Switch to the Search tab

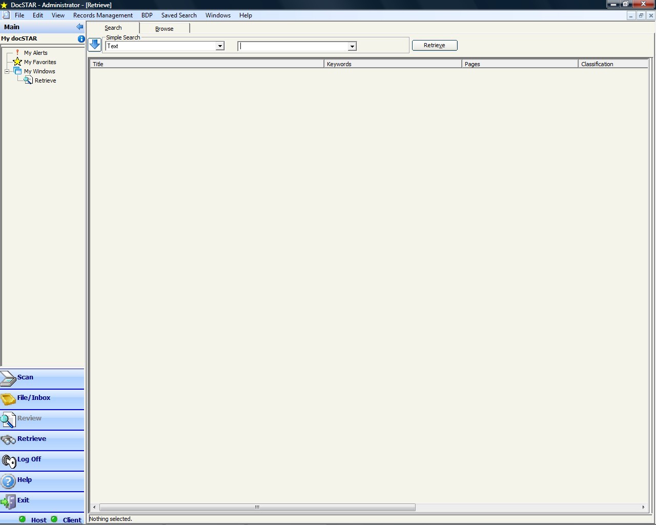tap(113, 28)
